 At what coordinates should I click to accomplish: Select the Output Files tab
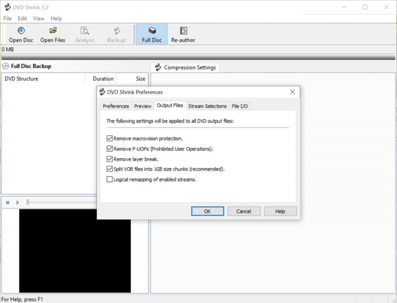[170, 105]
